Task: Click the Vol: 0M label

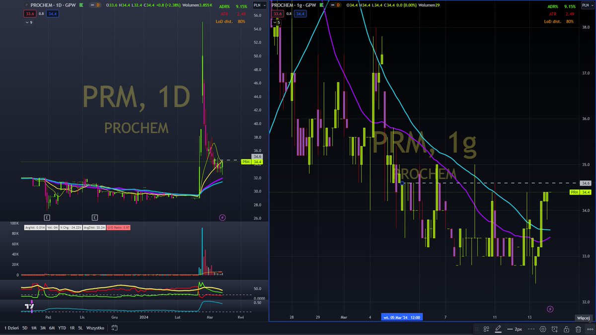Action: click(x=52, y=227)
